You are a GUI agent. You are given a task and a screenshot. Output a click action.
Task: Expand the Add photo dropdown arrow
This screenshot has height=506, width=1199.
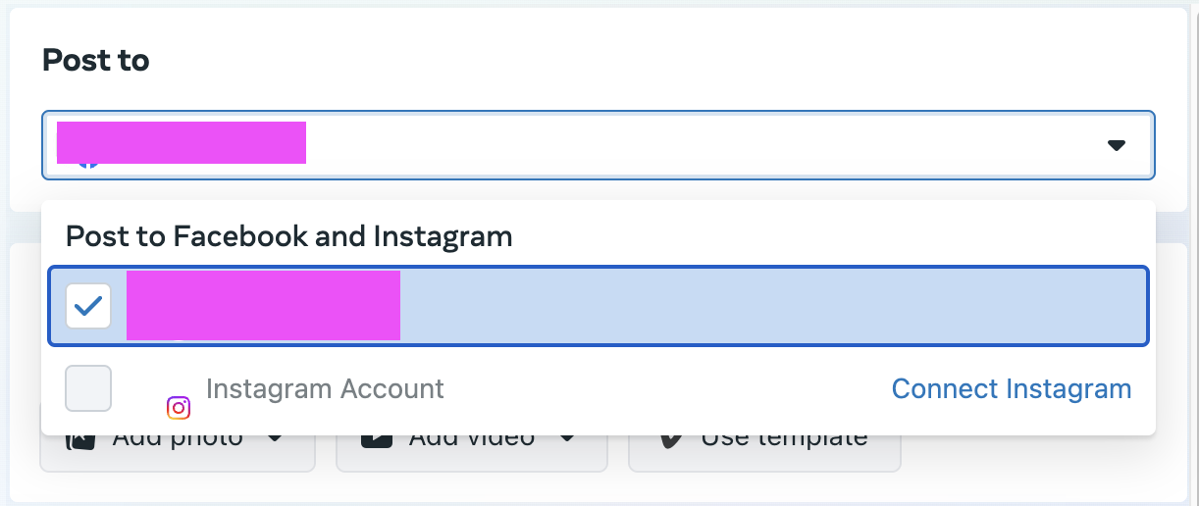click(275, 439)
